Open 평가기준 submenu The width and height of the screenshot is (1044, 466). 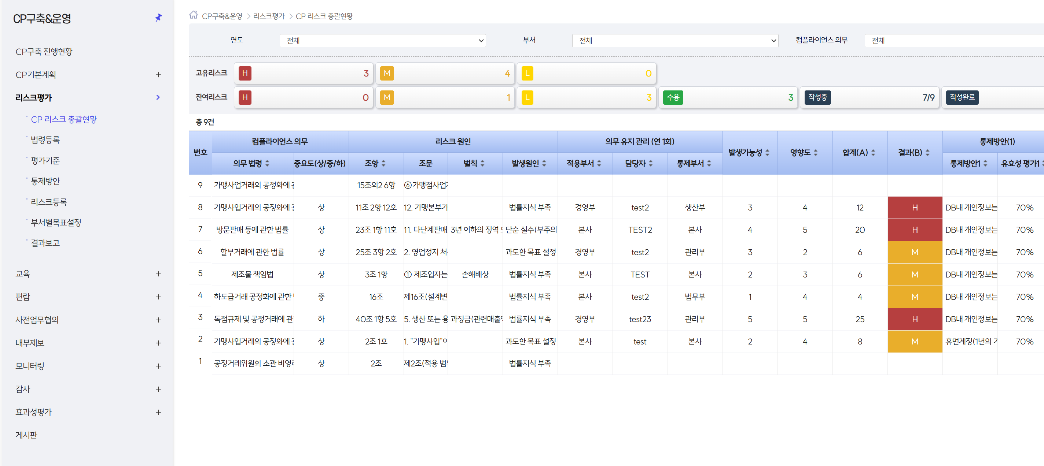(45, 161)
